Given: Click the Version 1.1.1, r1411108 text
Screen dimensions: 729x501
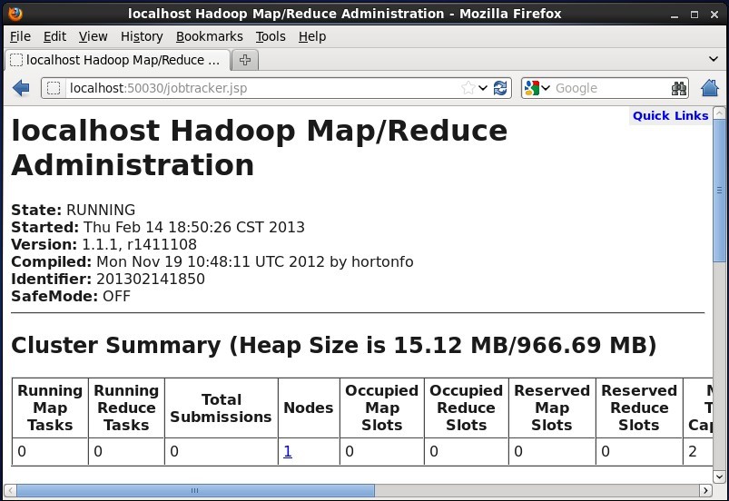Looking at the screenshot, I should coord(103,244).
